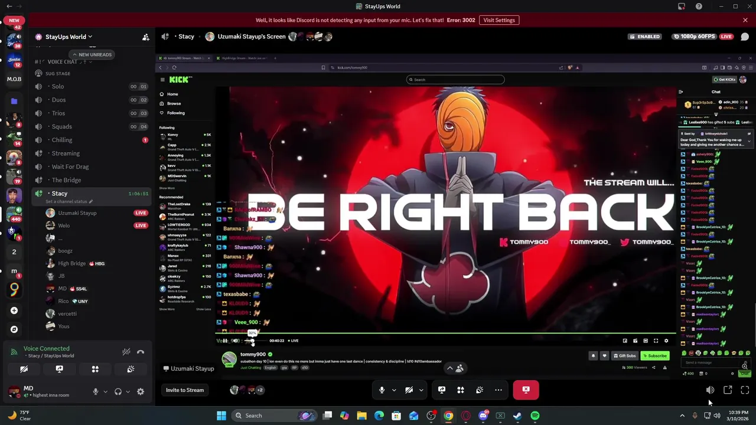
Task: Jump to New Unreads pill
Action: click(x=92, y=54)
